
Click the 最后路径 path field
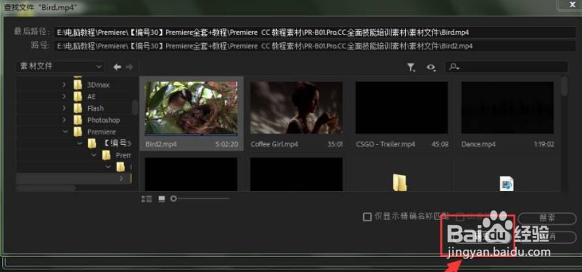pos(315,32)
